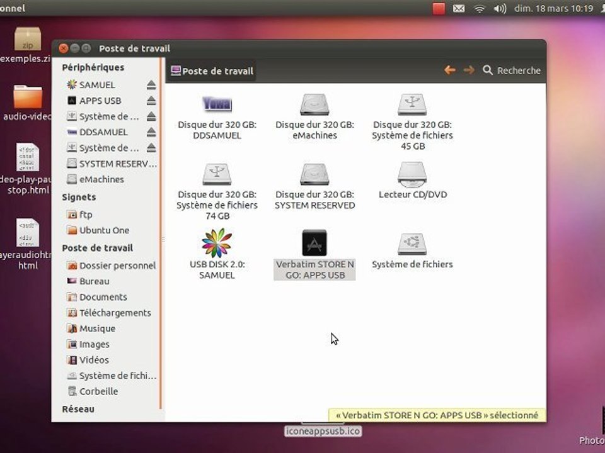This screenshot has height=453, width=605.
Task: Select the iconeappsusb.ico desktop file
Action: [x=323, y=430]
